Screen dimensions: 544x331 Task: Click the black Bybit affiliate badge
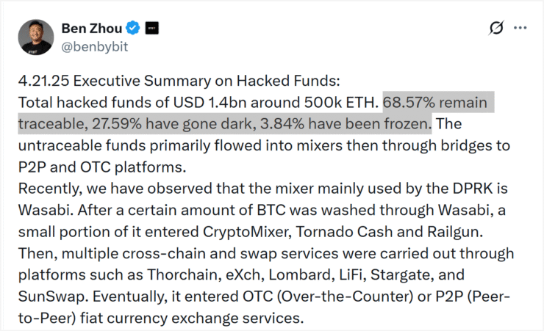[151, 28]
